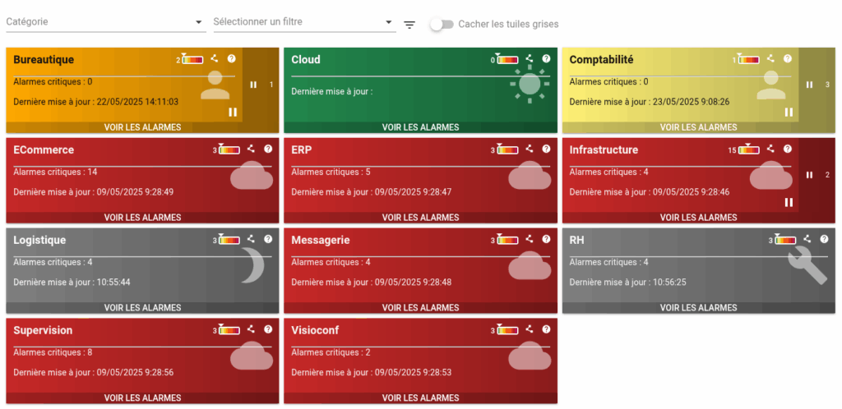The image size is (842, 409).
Task: Share the Supervision tile
Action: [x=251, y=329]
